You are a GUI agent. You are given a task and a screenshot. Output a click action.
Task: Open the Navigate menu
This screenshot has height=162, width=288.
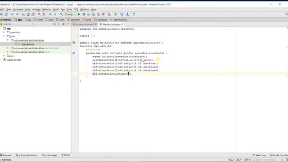pyautogui.click(x=18, y=9)
